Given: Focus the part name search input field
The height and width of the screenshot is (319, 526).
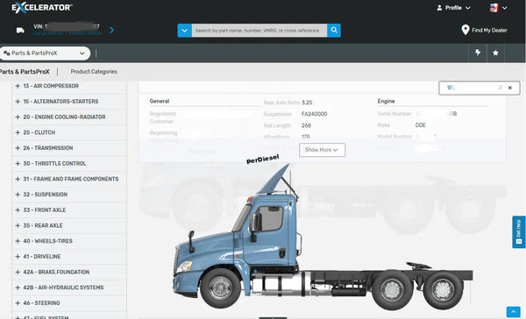Looking at the screenshot, I should pos(259,30).
